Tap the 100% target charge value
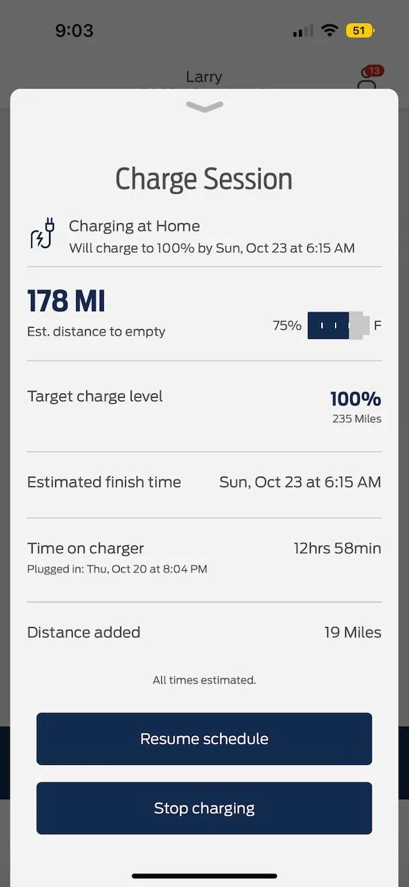 (x=356, y=399)
